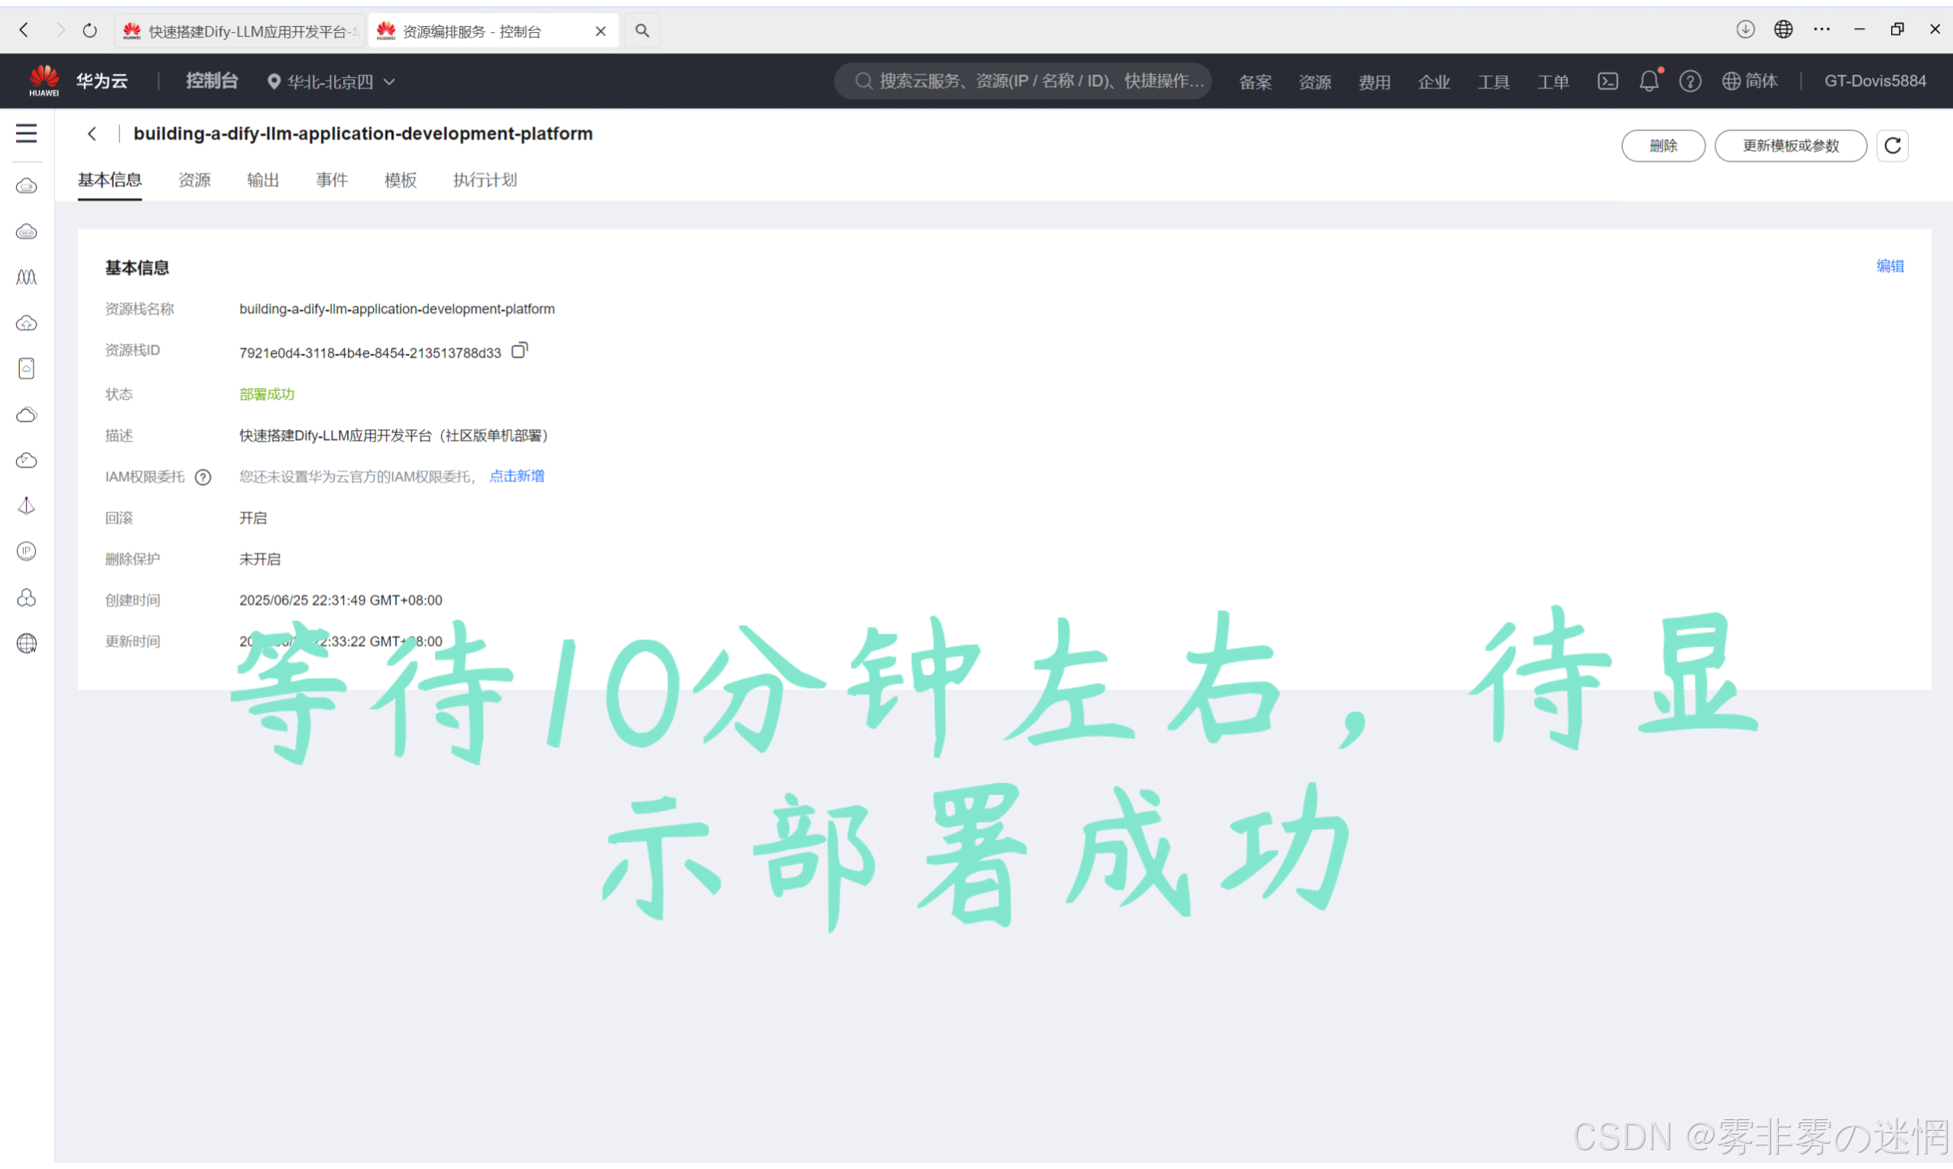The width and height of the screenshot is (1953, 1169).
Task: Click the Elastic IP sidebar icon
Action: [26, 552]
